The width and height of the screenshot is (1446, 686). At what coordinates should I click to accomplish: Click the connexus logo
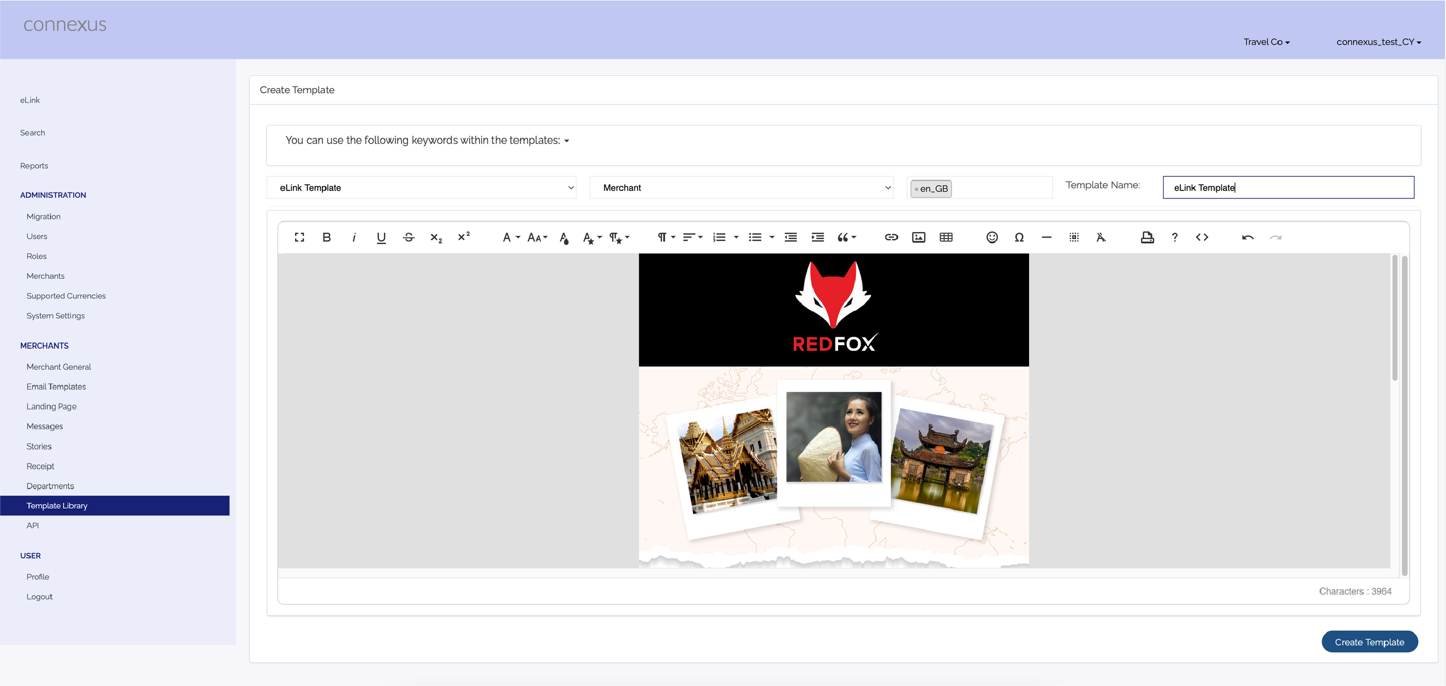[x=64, y=25]
